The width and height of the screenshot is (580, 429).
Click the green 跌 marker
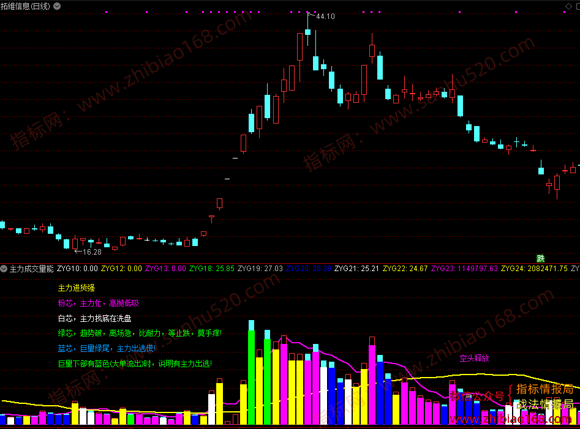pos(540,258)
